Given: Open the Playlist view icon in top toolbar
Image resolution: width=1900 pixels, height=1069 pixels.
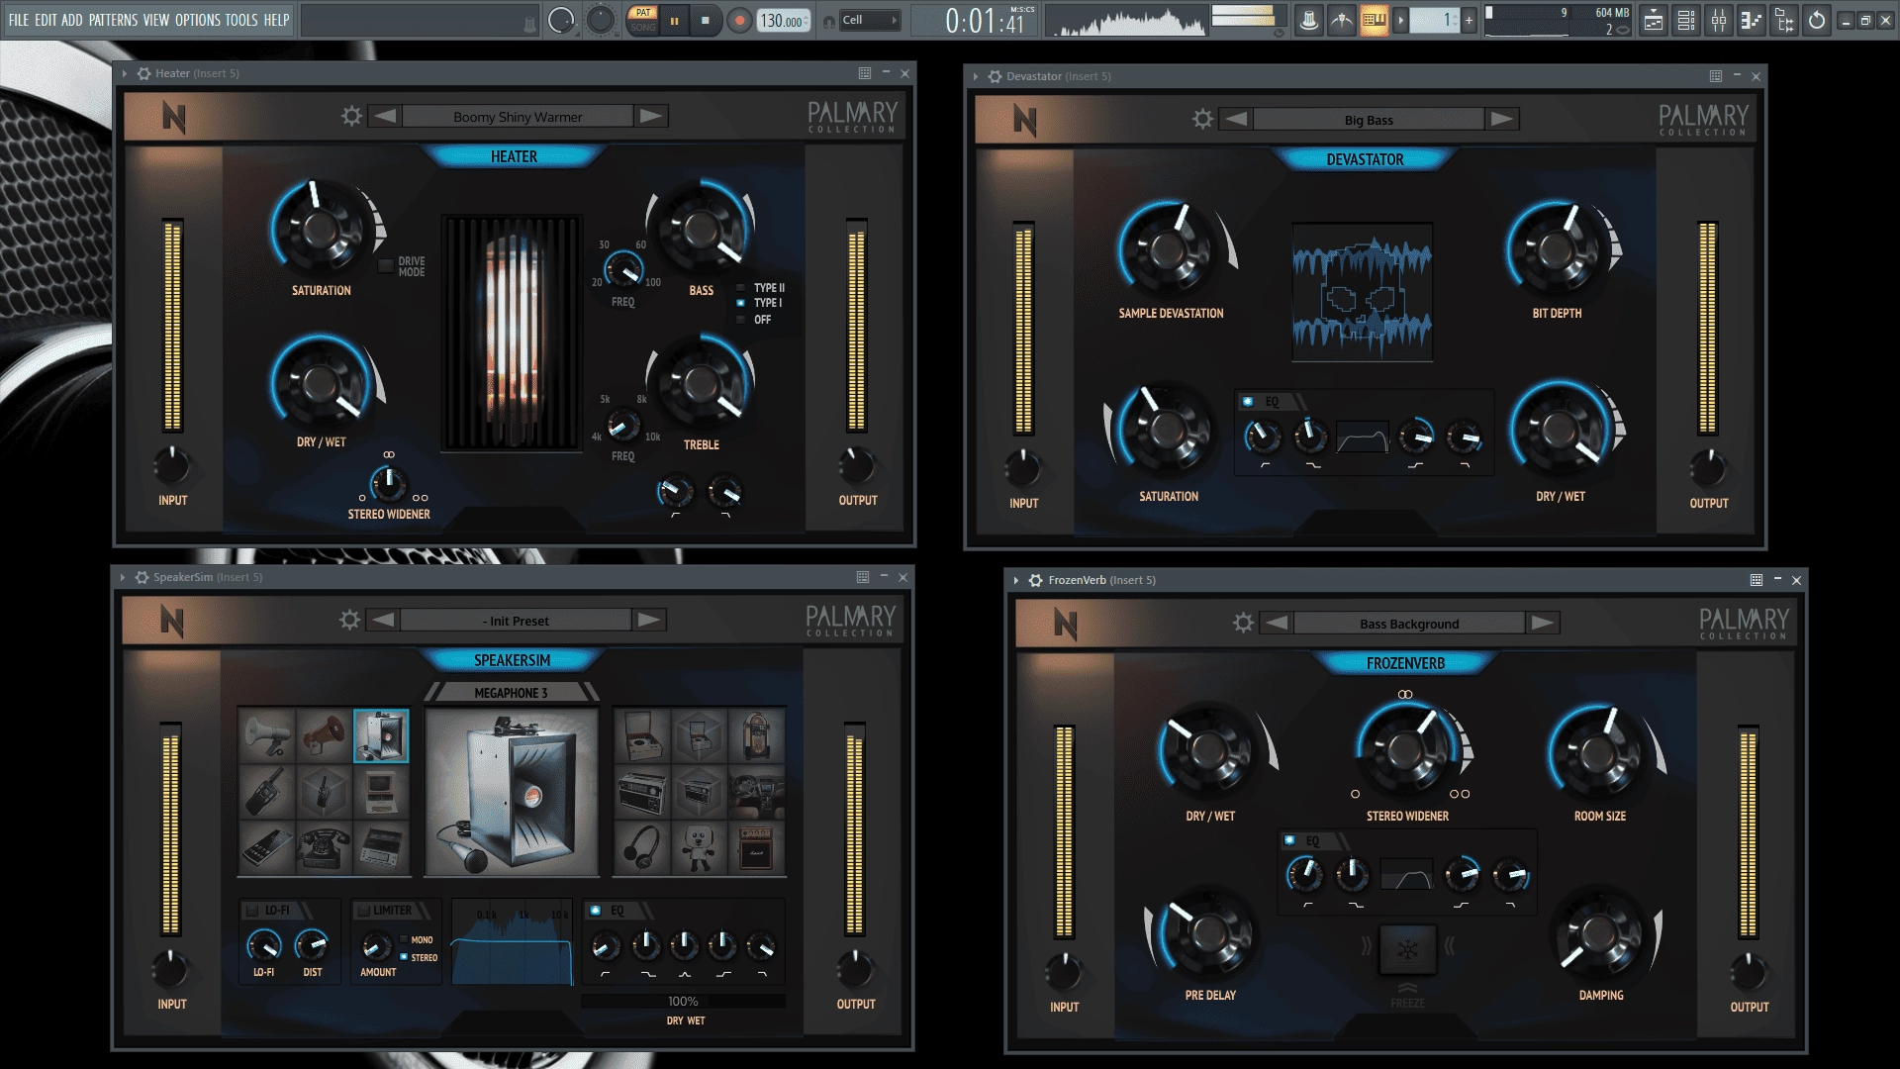Looking at the screenshot, I should (1654, 20).
